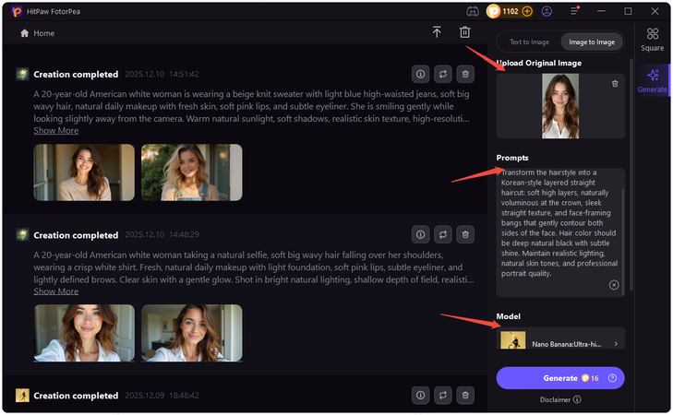The height and width of the screenshot is (415, 673).
Task: Click the Generate button
Action: tap(560, 378)
